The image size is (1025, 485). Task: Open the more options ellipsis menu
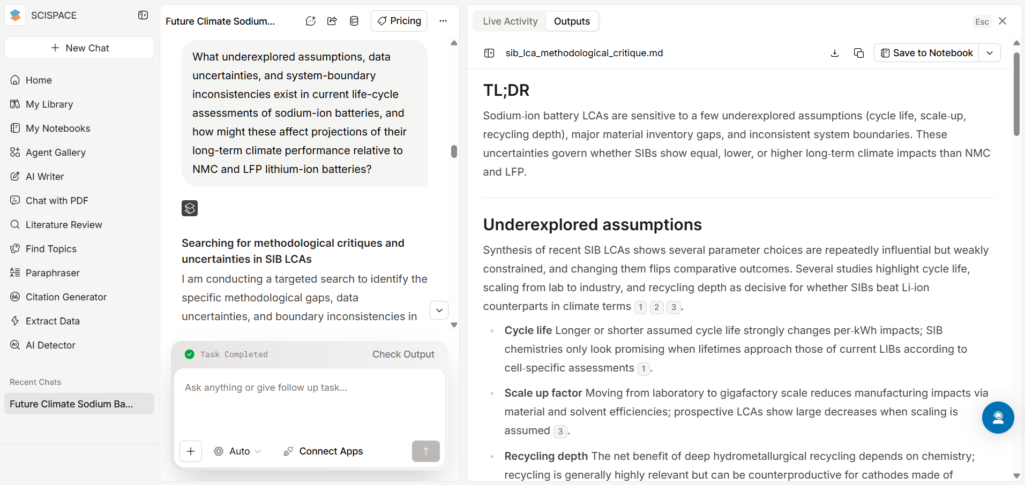(443, 21)
